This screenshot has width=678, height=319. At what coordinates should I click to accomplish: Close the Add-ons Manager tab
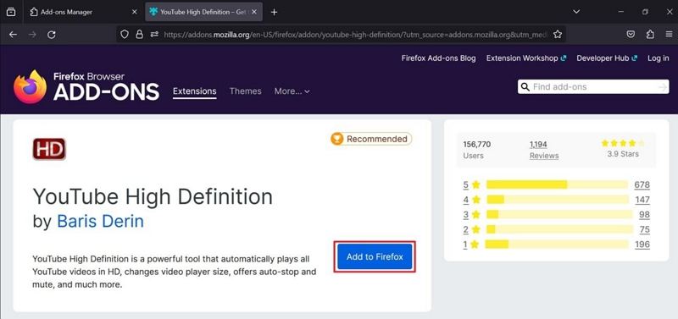(x=134, y=12)
